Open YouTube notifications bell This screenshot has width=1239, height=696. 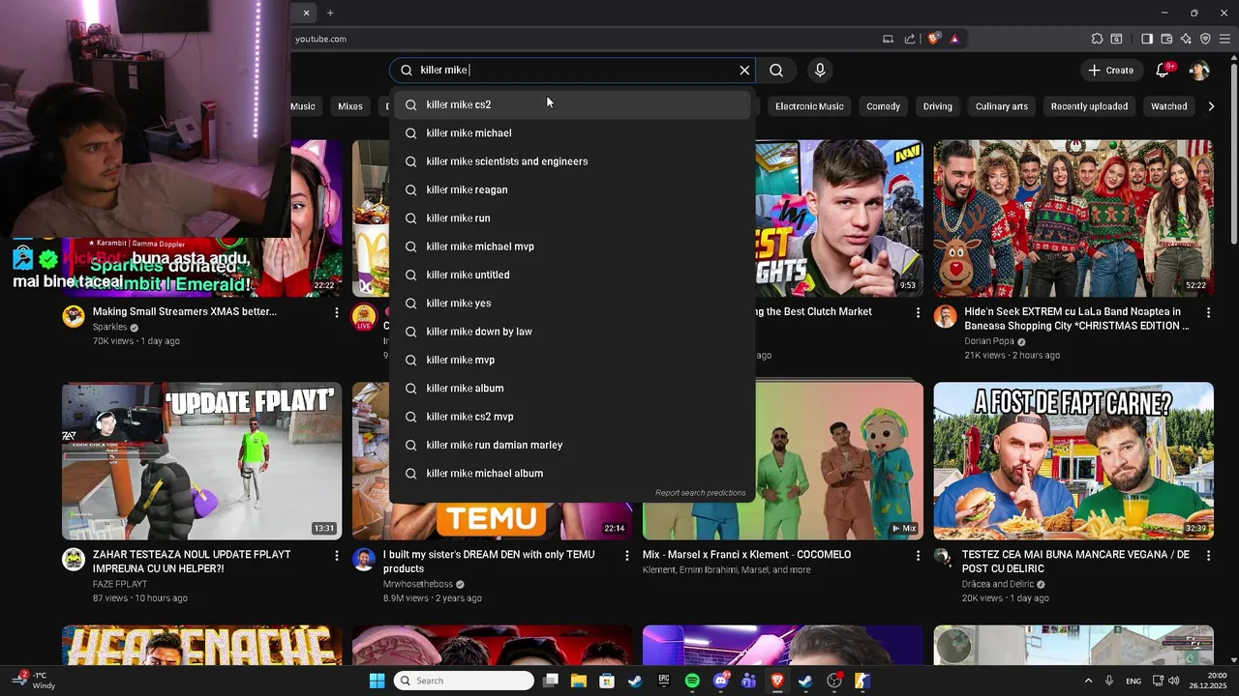click(x=1163, y=70)
